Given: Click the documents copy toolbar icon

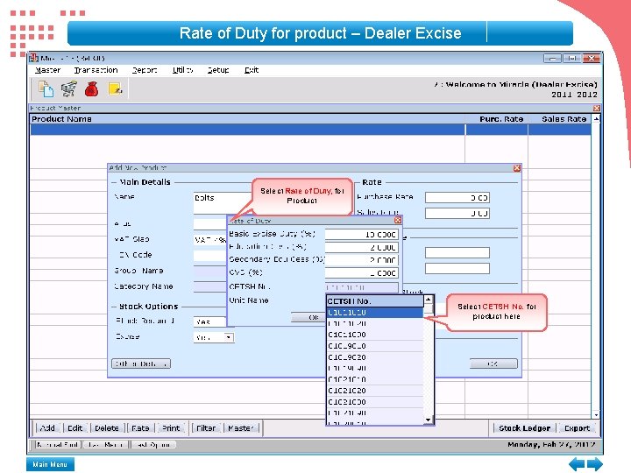Looking at the screenshot, I should click(x=46, y=88).
